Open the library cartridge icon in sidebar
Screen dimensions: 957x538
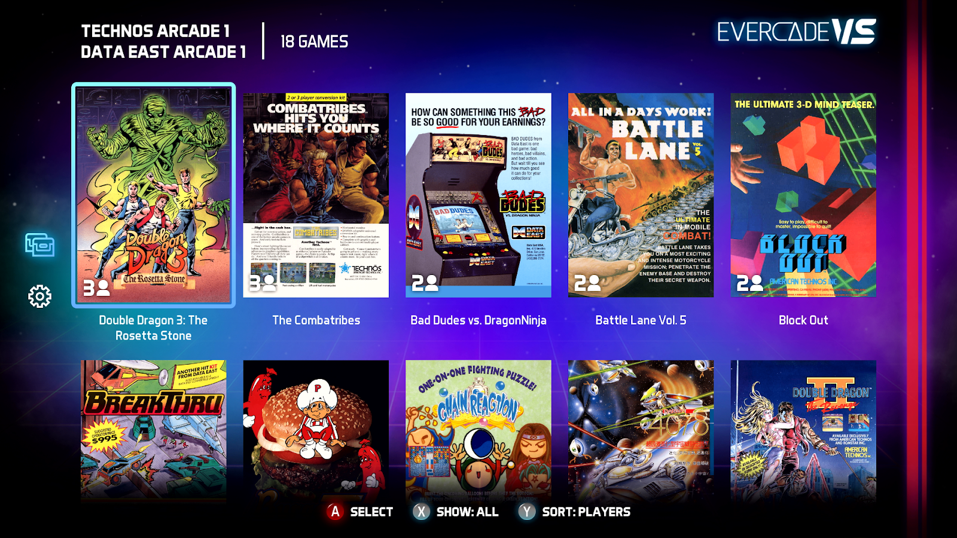[x=39, y=245]
